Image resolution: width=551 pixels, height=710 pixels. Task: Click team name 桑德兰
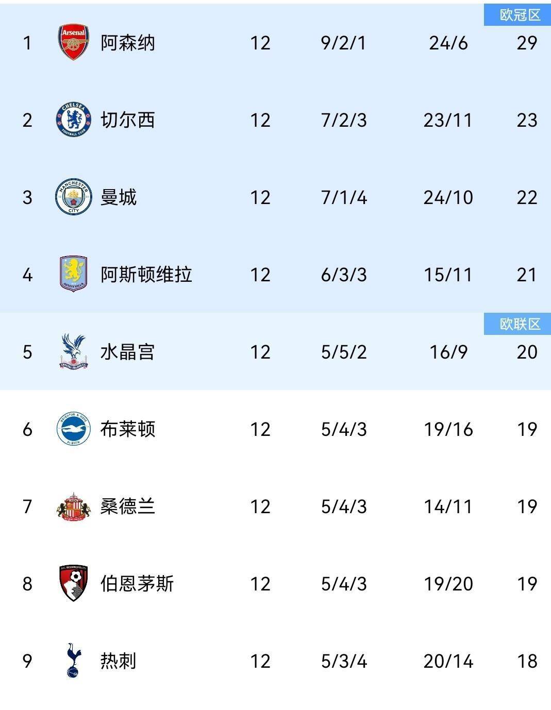coord(127,506)
